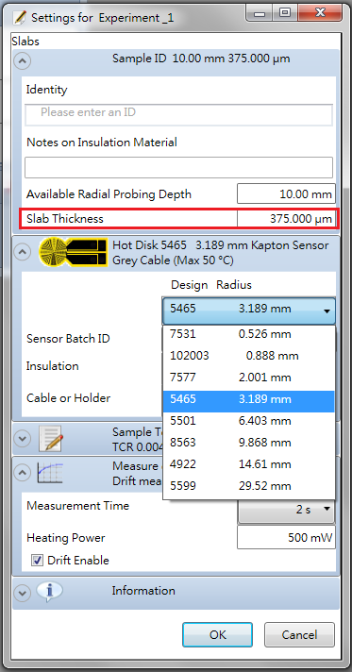Collapse the Sample ID section chevron
The image size is (352, 672).
pyautogui.click(x=22, y=61)
